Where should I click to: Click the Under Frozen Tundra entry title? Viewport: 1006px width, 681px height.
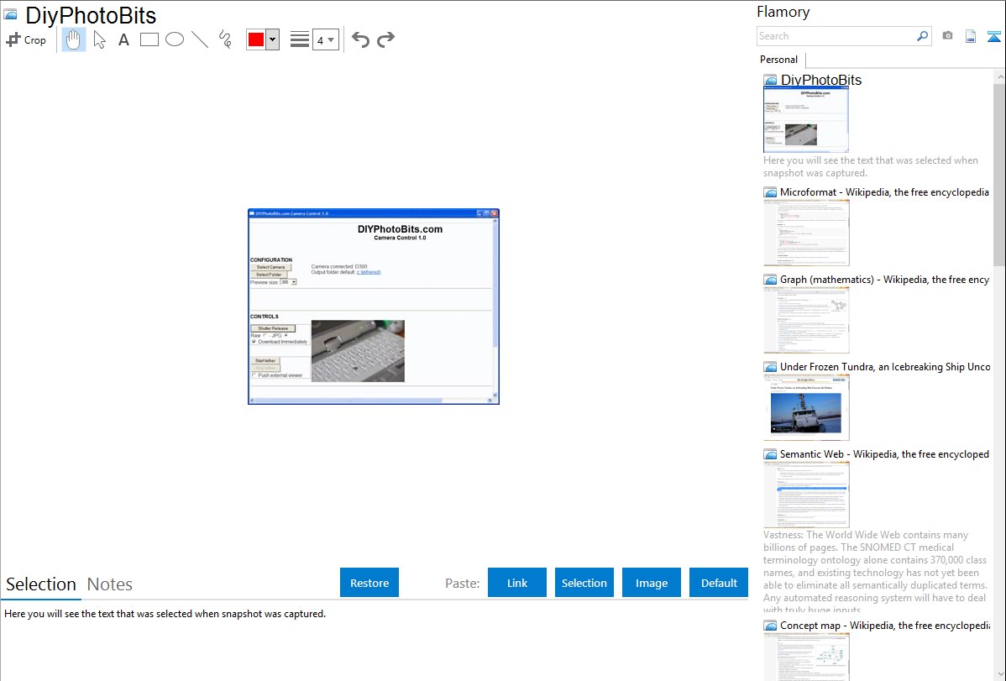tap(885, 366)
